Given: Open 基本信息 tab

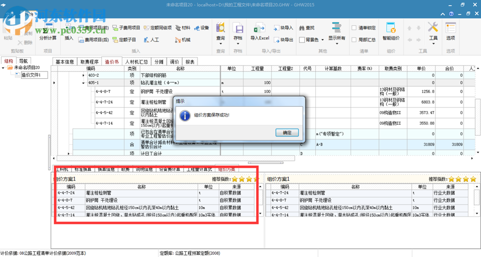Looking at the screenshot, I should [x=64, y=62].
